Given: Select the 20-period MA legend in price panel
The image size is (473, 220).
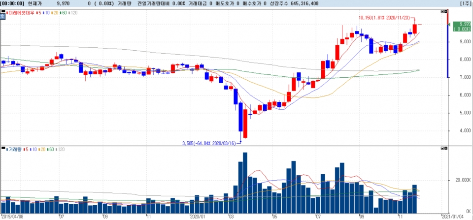Looking at the screenshot, I should click(x=55, y=12).
